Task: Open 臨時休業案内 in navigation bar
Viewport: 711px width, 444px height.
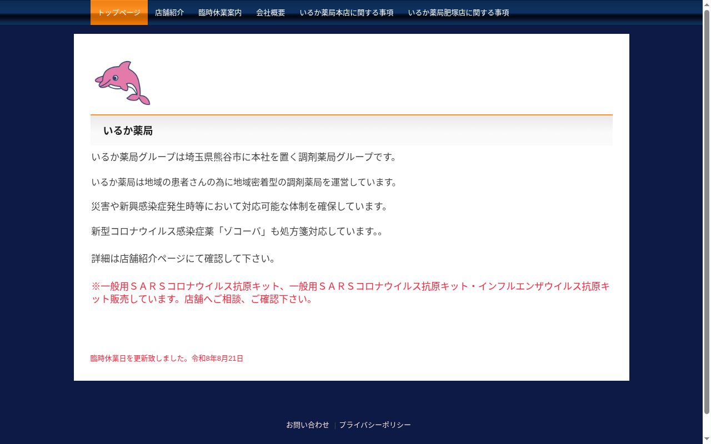Action: click(x=220, y=12)
